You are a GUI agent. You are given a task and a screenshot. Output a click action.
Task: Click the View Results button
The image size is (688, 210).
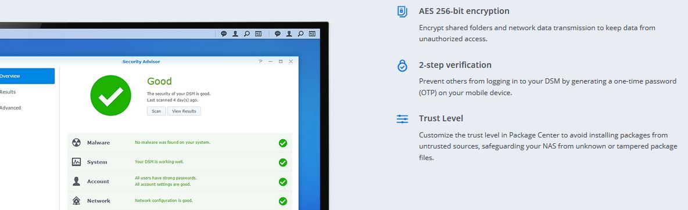pyautogui.click(x=184, y=111)
